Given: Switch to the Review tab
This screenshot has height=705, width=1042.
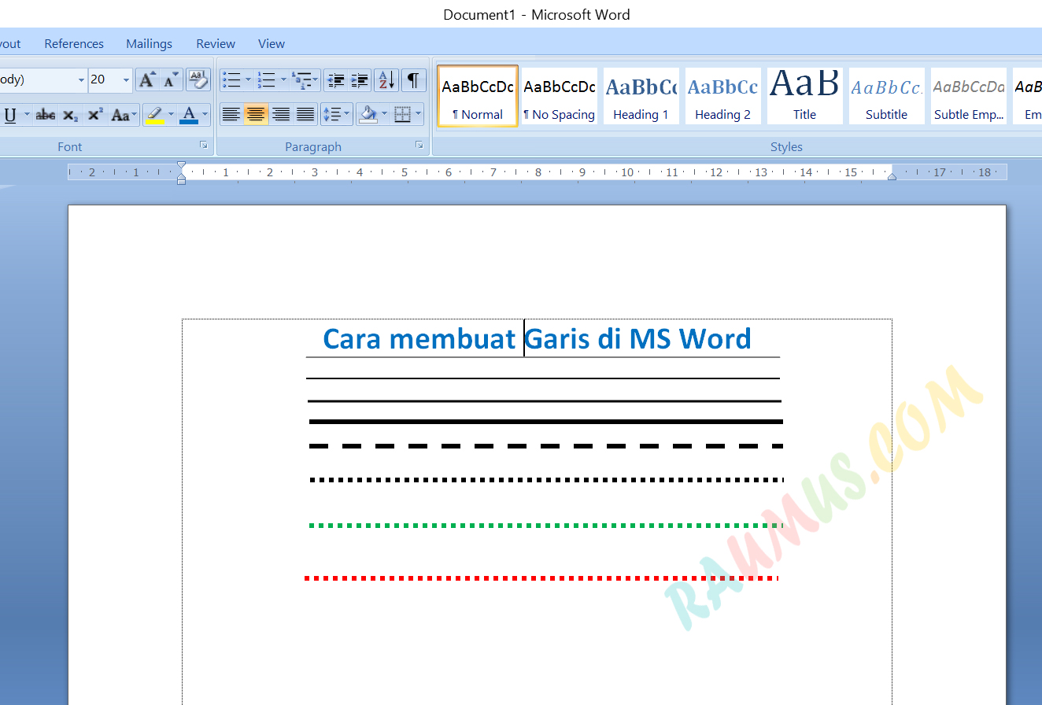Looking at the screenshot, I should pyautogui.click(x=216, y=44).
